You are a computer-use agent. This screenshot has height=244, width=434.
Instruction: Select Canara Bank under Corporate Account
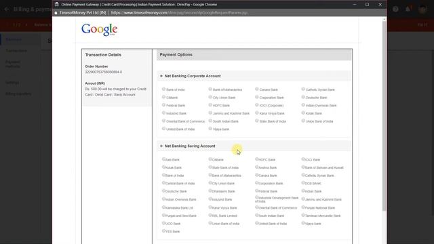pyautogui.click(x=257, y=89)
